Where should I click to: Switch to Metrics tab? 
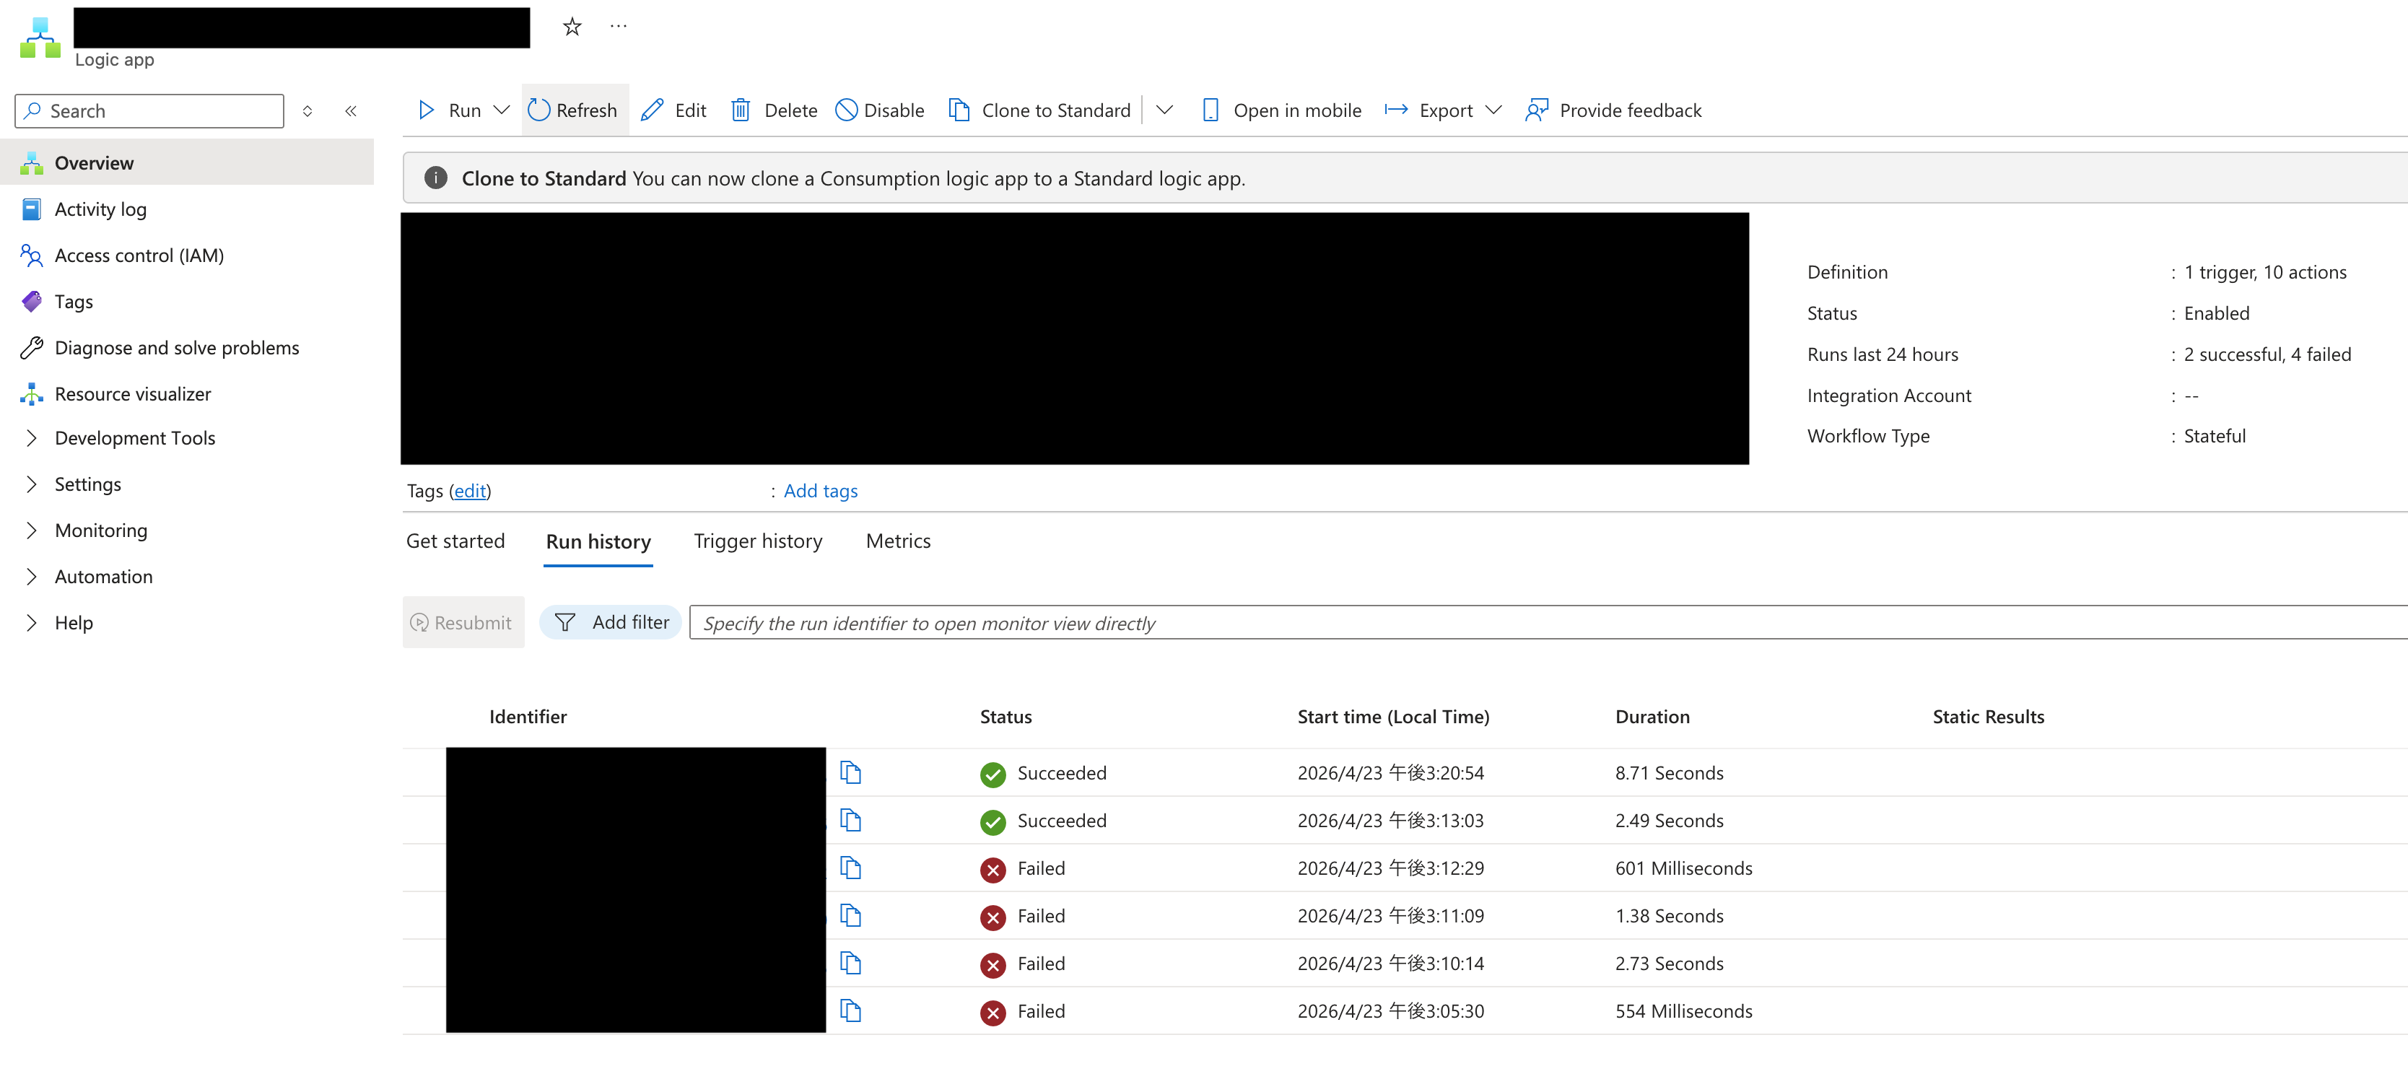click(899, 541)
